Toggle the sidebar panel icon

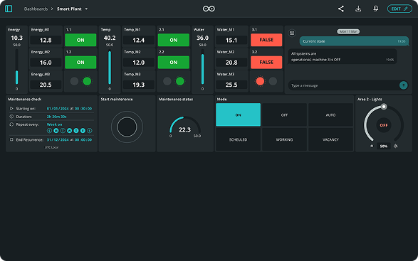[9, 9]
